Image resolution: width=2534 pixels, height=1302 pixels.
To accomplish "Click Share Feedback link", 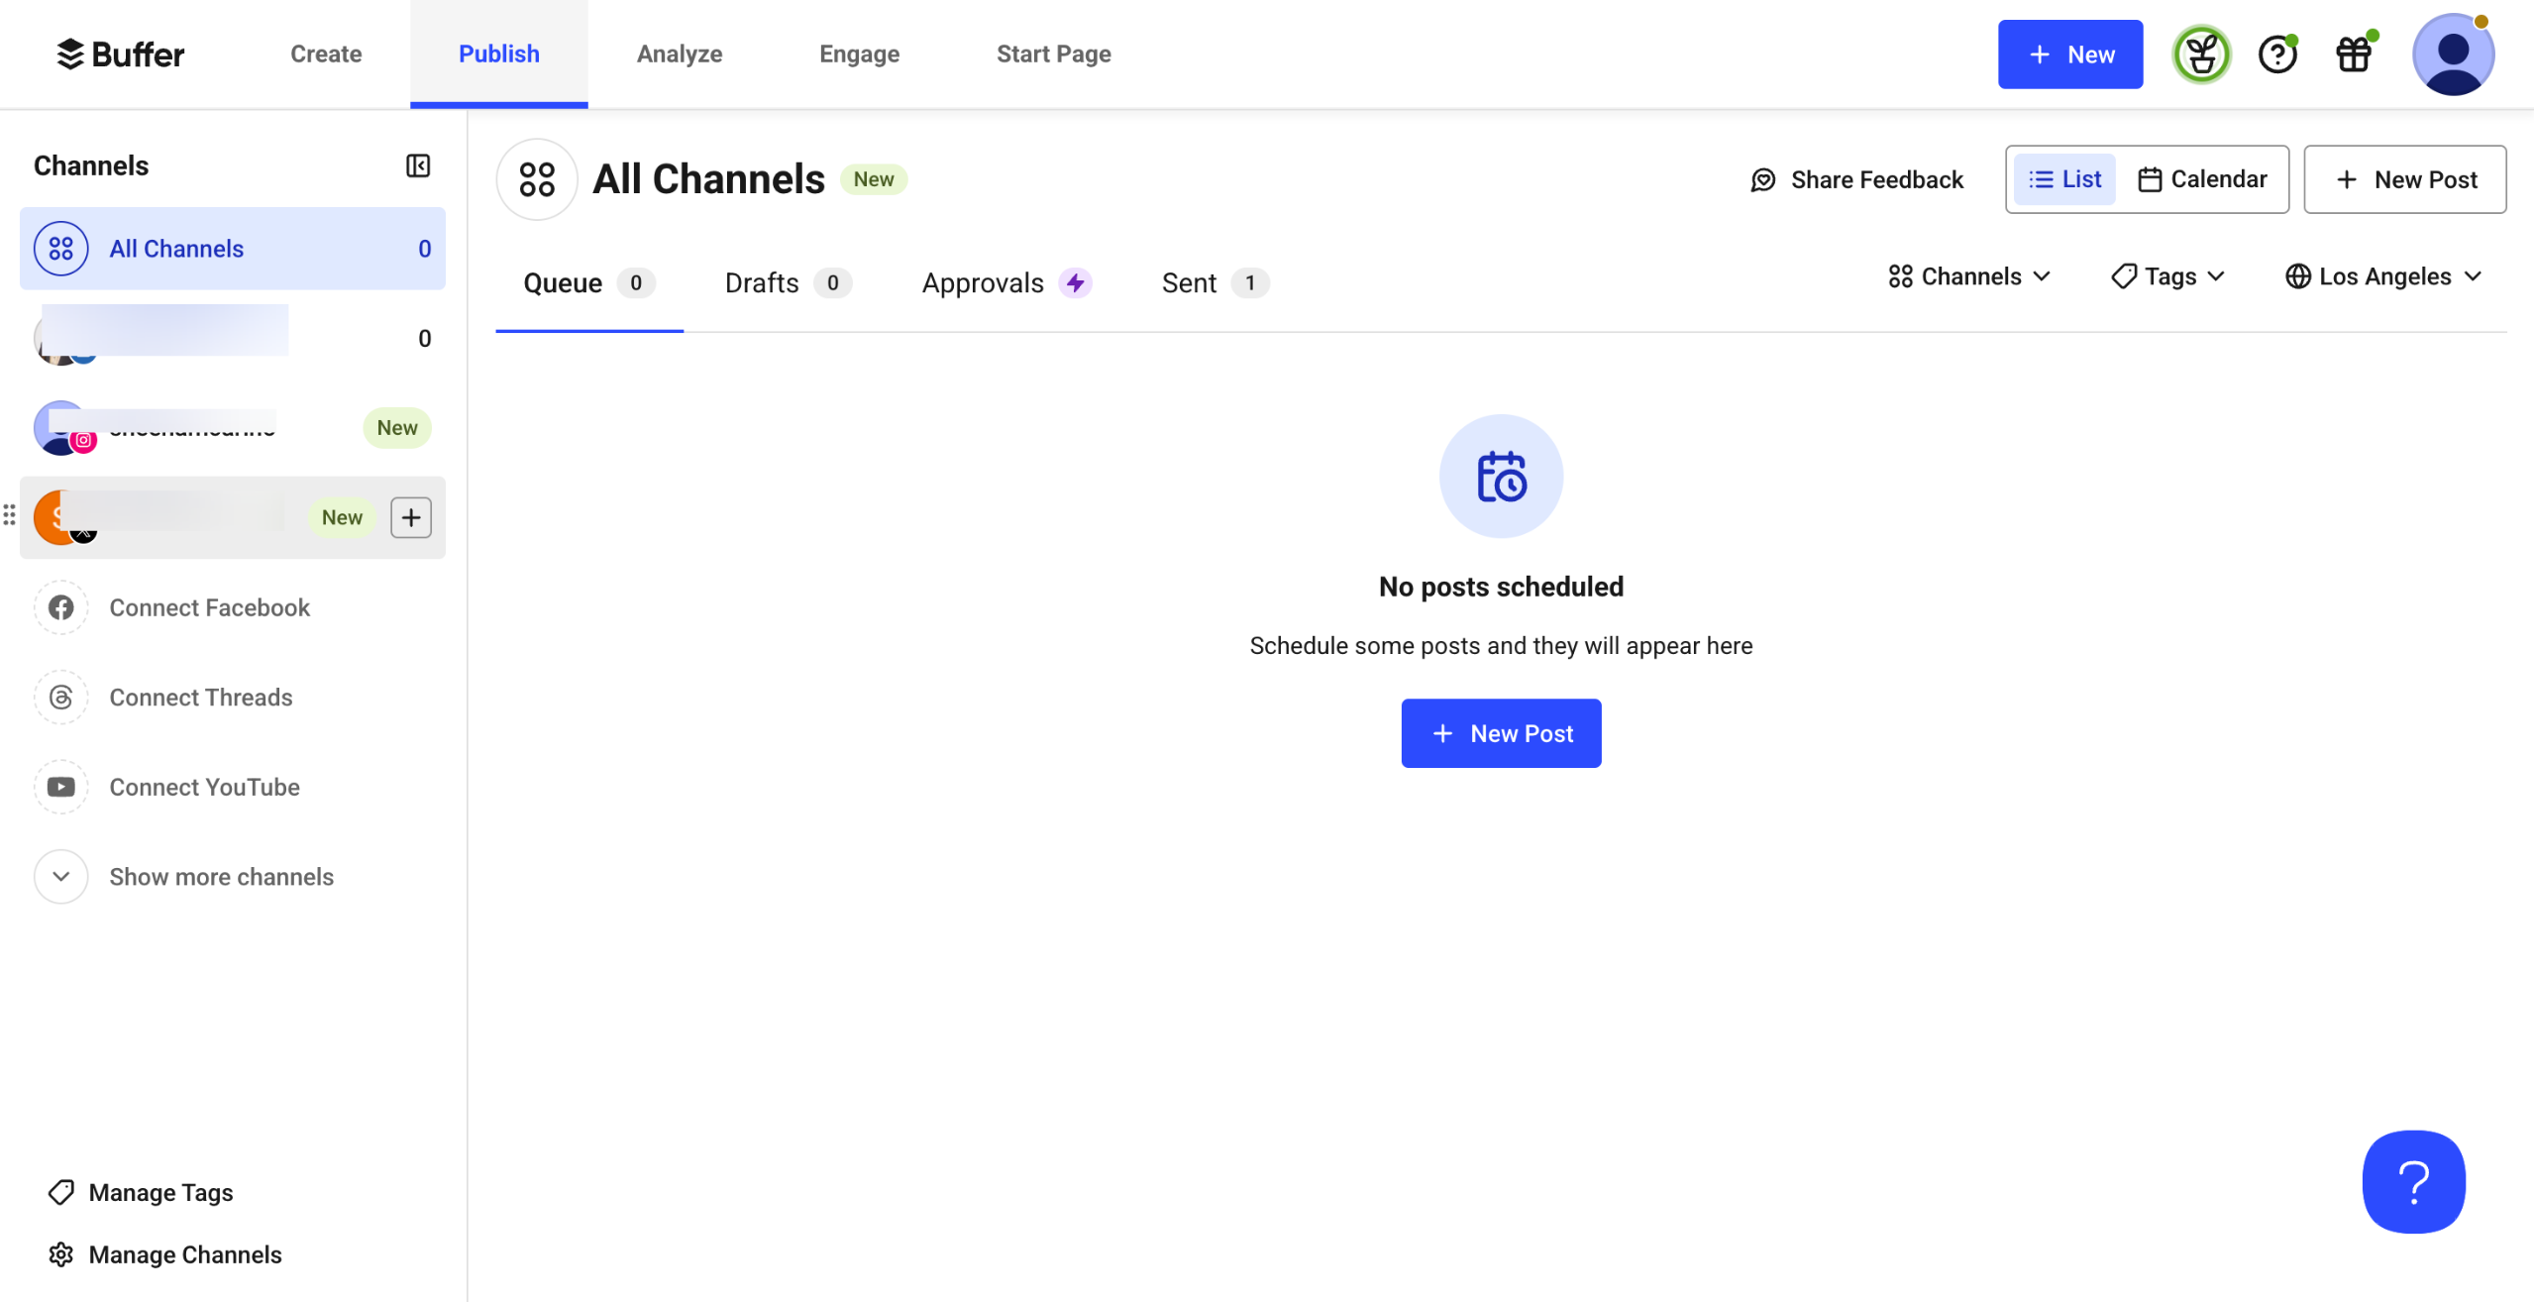I will click(1857, 179).
